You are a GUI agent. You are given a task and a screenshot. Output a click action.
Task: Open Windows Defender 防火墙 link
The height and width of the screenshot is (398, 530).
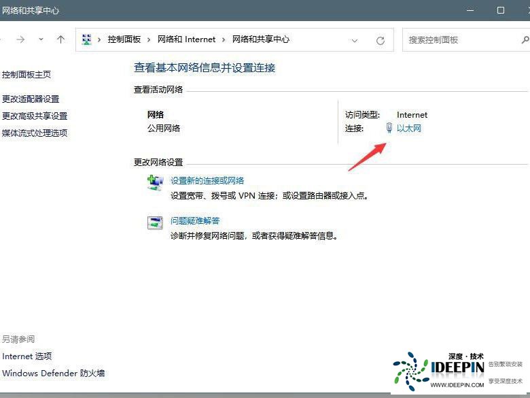54,374
